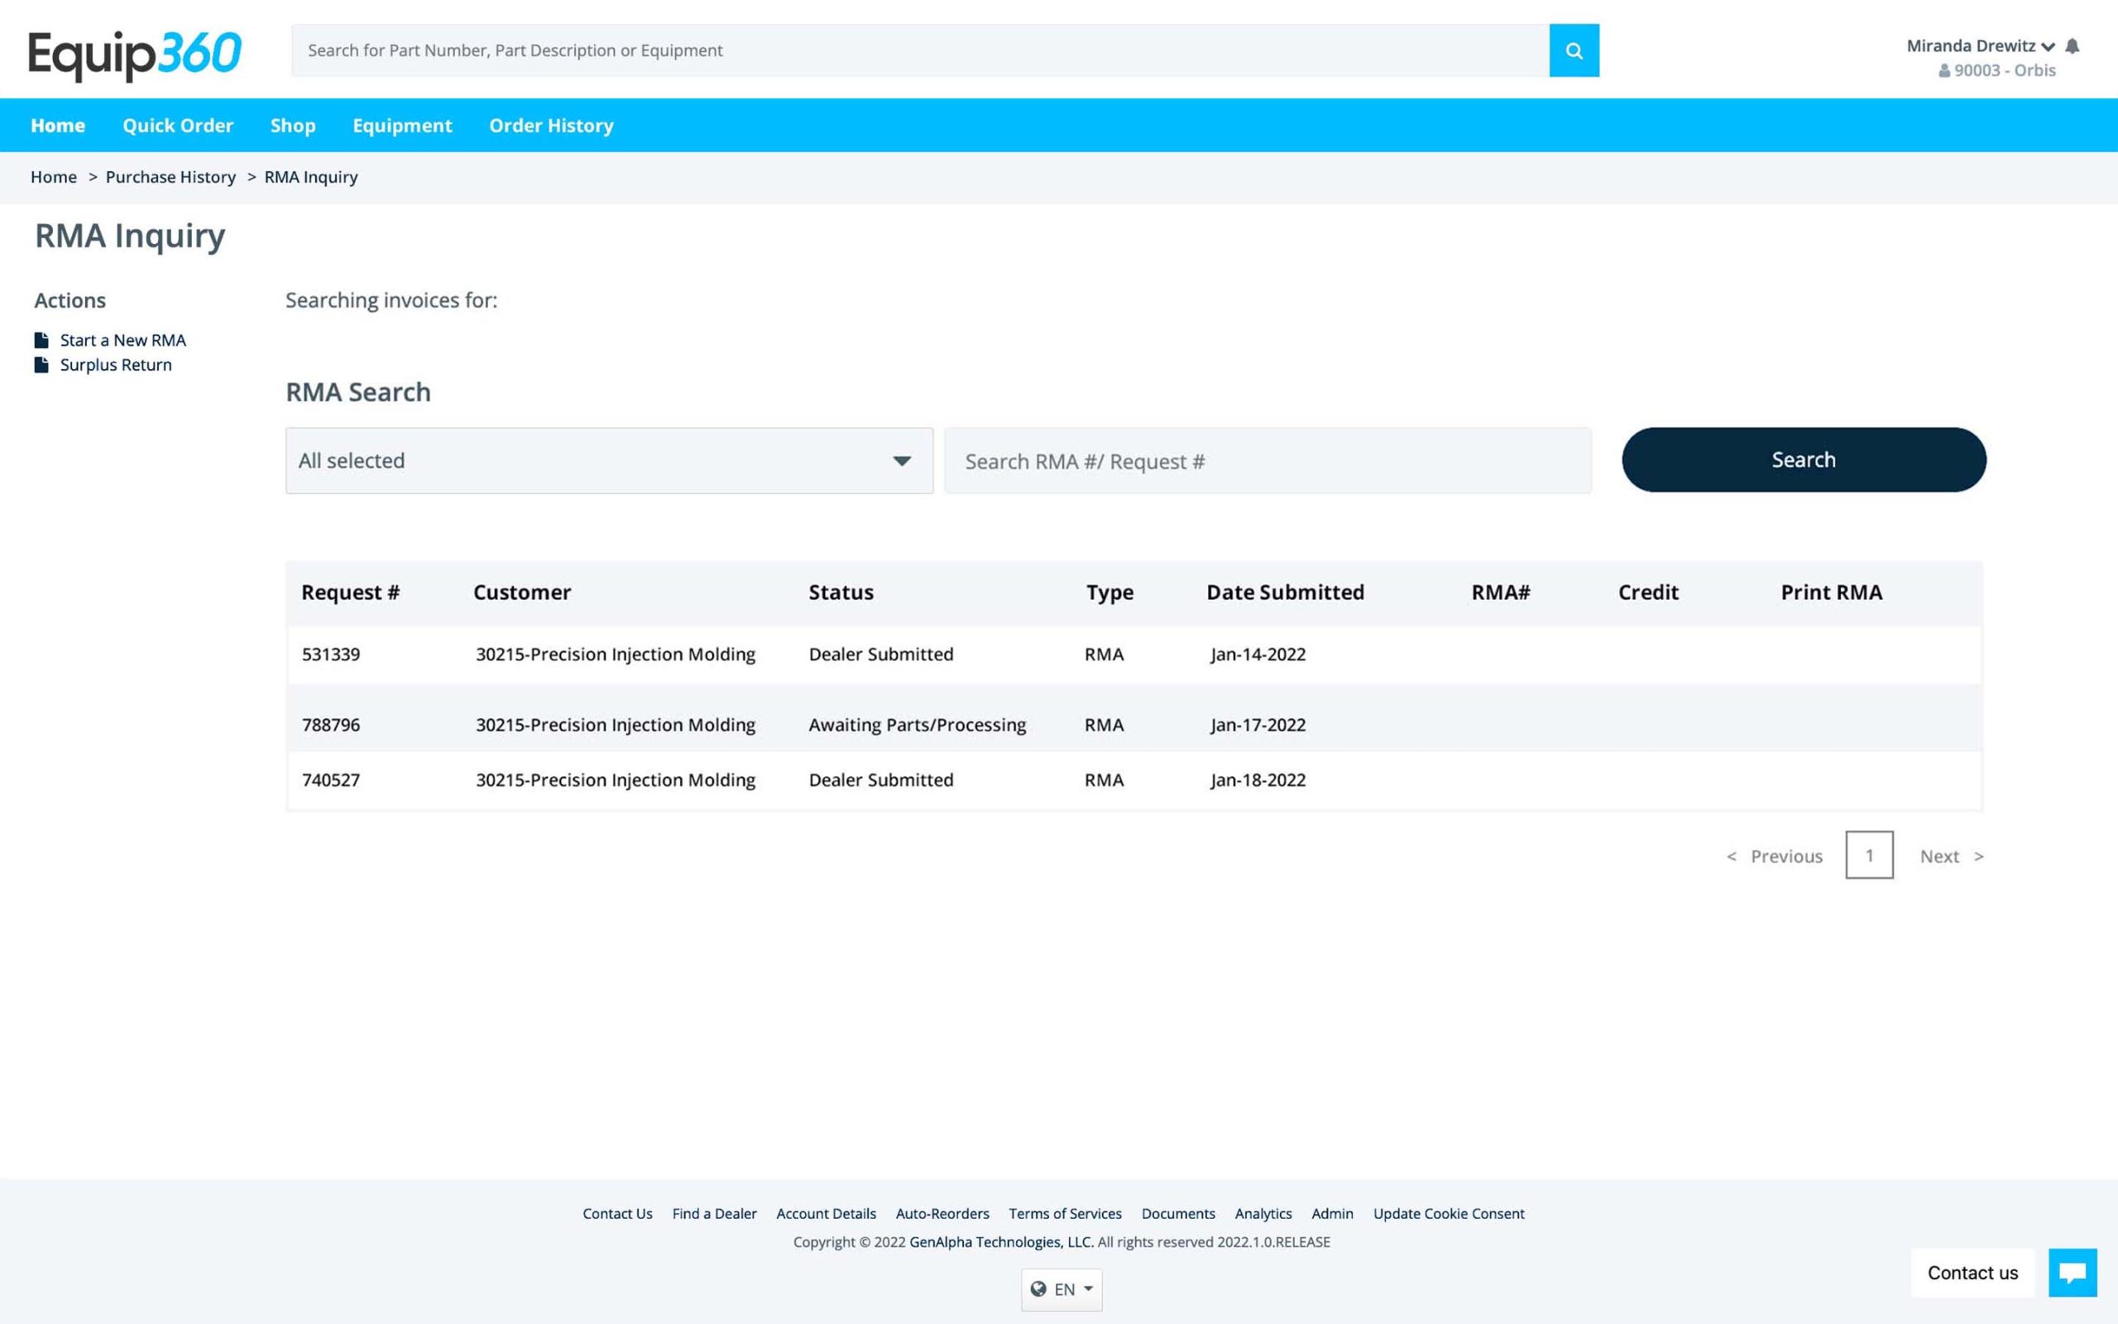Click the Contact us chat label
Viewport: 2118px width, 1324px height.
coord(1972,1273)
